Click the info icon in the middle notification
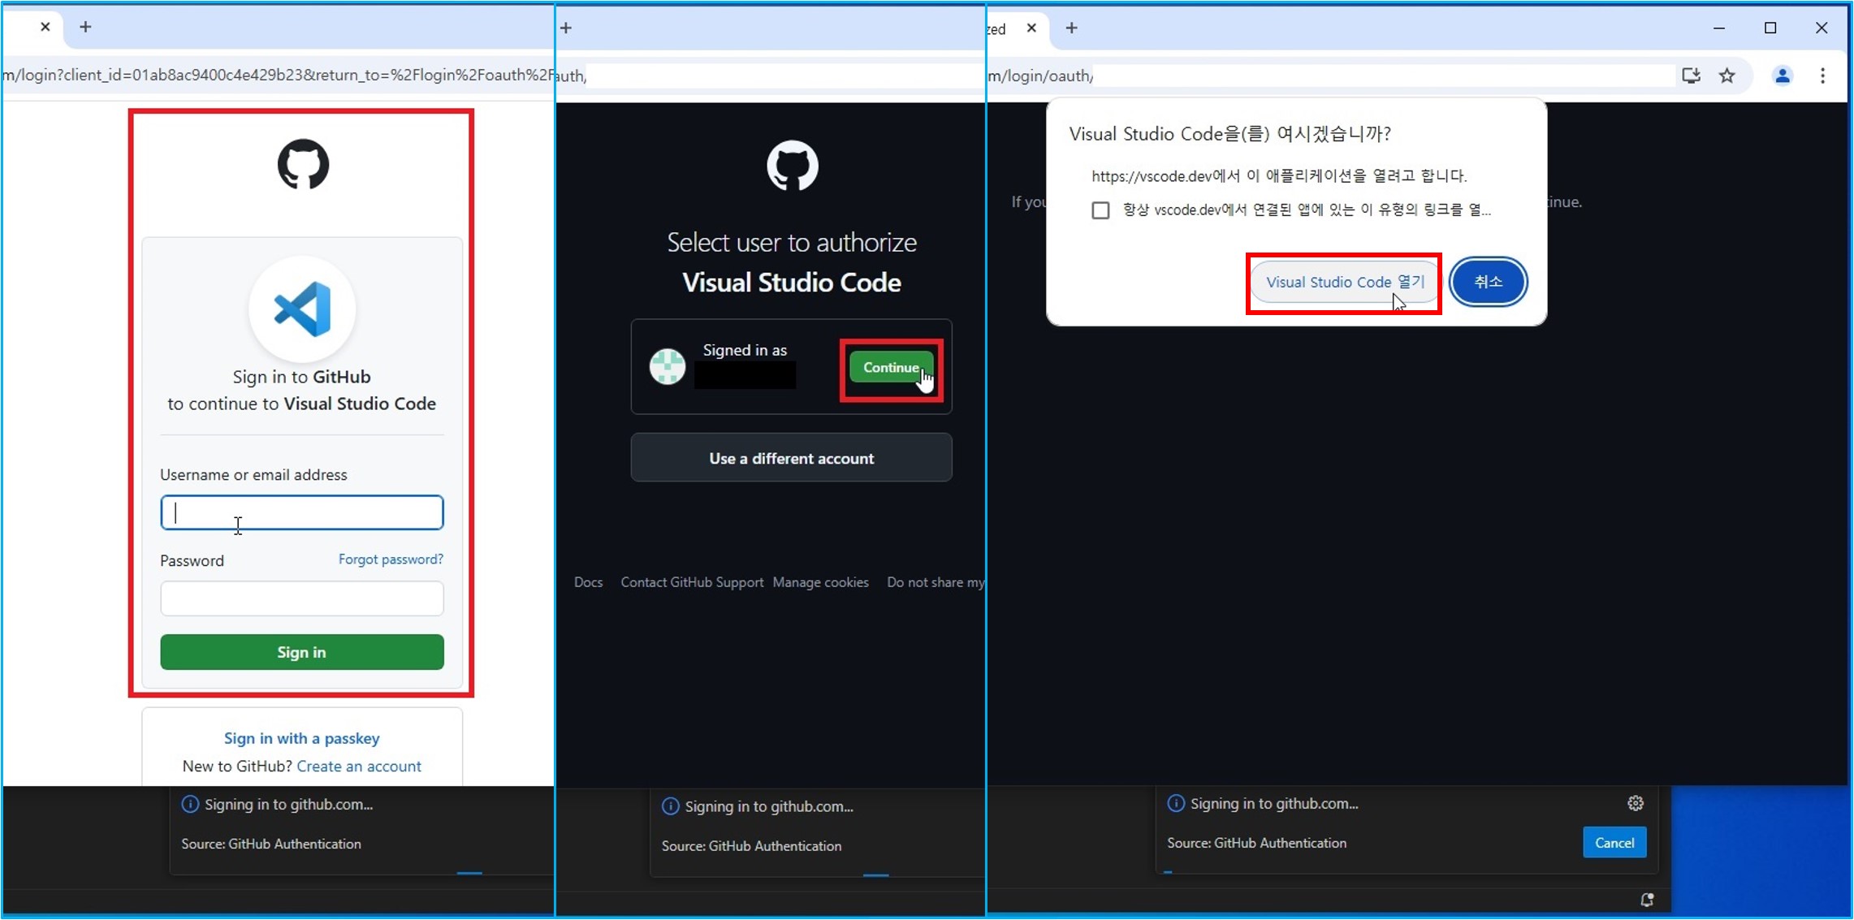This screenshot has width=1854, height=920. tap(671, 806)
